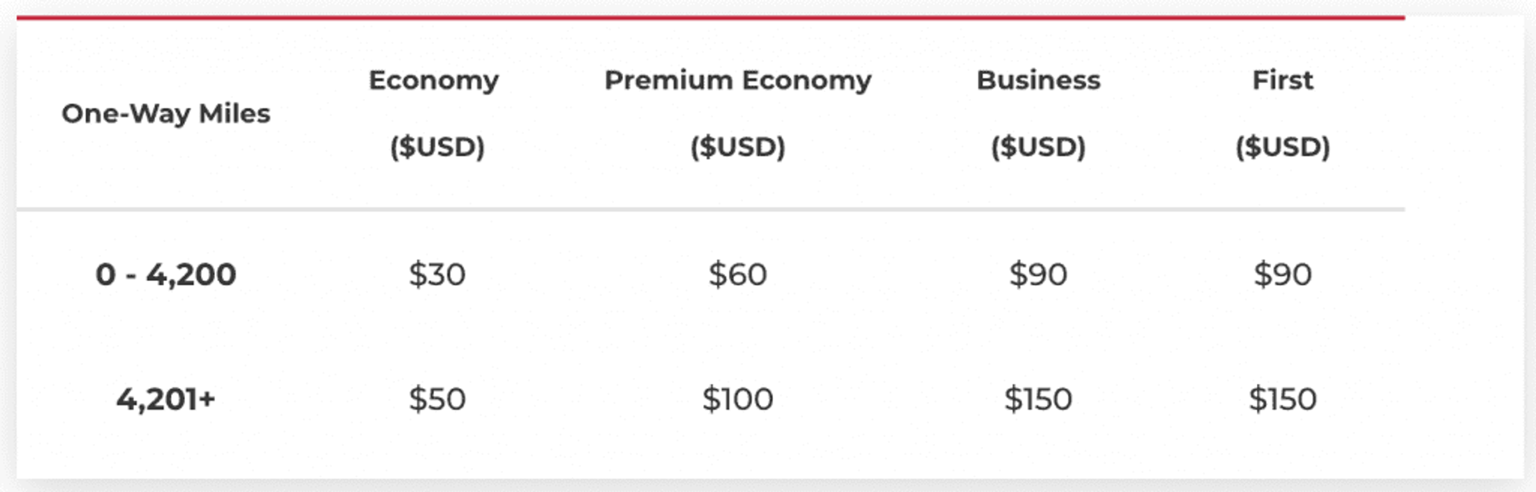1536x492 pixels.
Task: Click the red line atop the table
Action: pyautogui.click(x=711, y=18)
